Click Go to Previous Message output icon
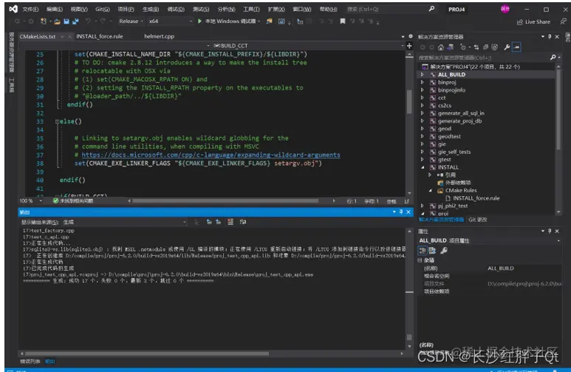571x372 pixels. [209, 222]
